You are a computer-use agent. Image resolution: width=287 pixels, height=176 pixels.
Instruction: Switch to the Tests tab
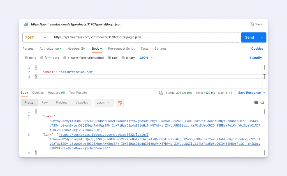click(x=144, y=49)
